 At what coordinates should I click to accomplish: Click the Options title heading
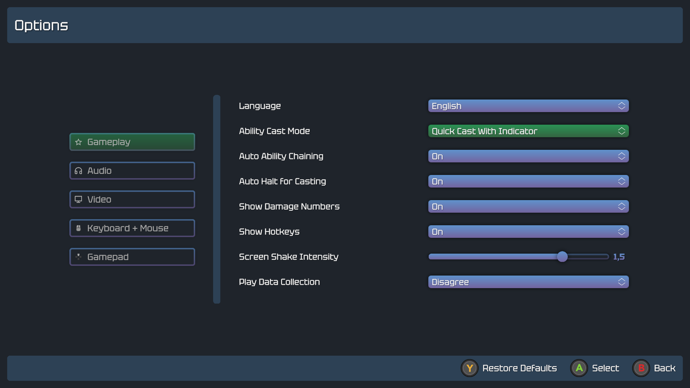pyautogui.click(x=41, y=26)
